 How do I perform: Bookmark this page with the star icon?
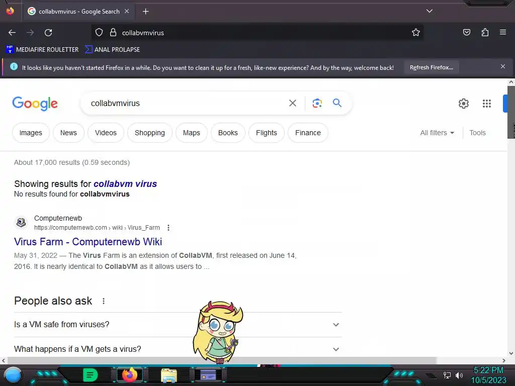coord(416,33)
